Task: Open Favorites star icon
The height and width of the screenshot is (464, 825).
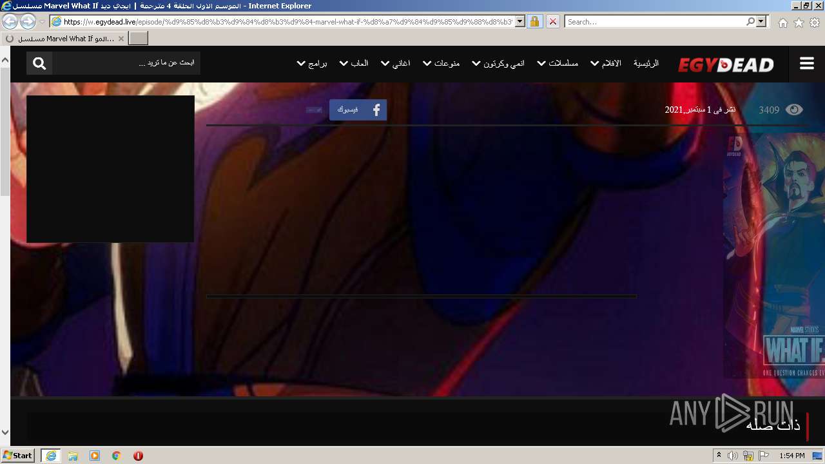Action: point(799,23)
